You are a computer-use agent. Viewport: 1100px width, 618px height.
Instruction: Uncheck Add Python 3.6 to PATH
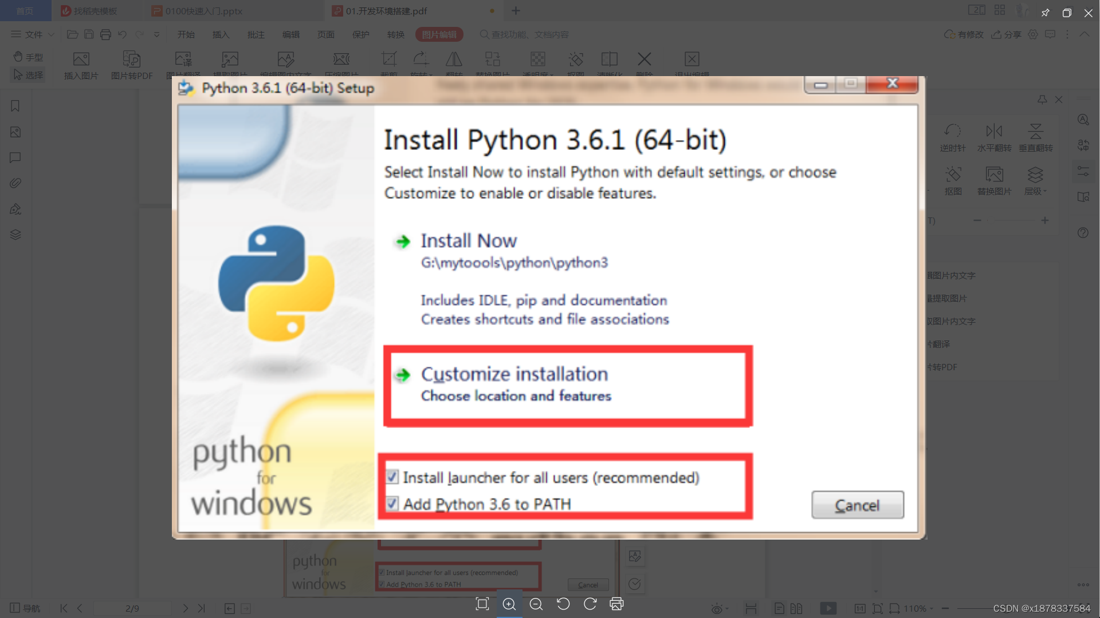pos(392,504)
